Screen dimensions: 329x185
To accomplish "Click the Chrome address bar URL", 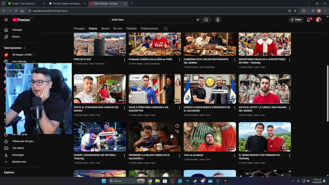I will [x=50, y=11].
